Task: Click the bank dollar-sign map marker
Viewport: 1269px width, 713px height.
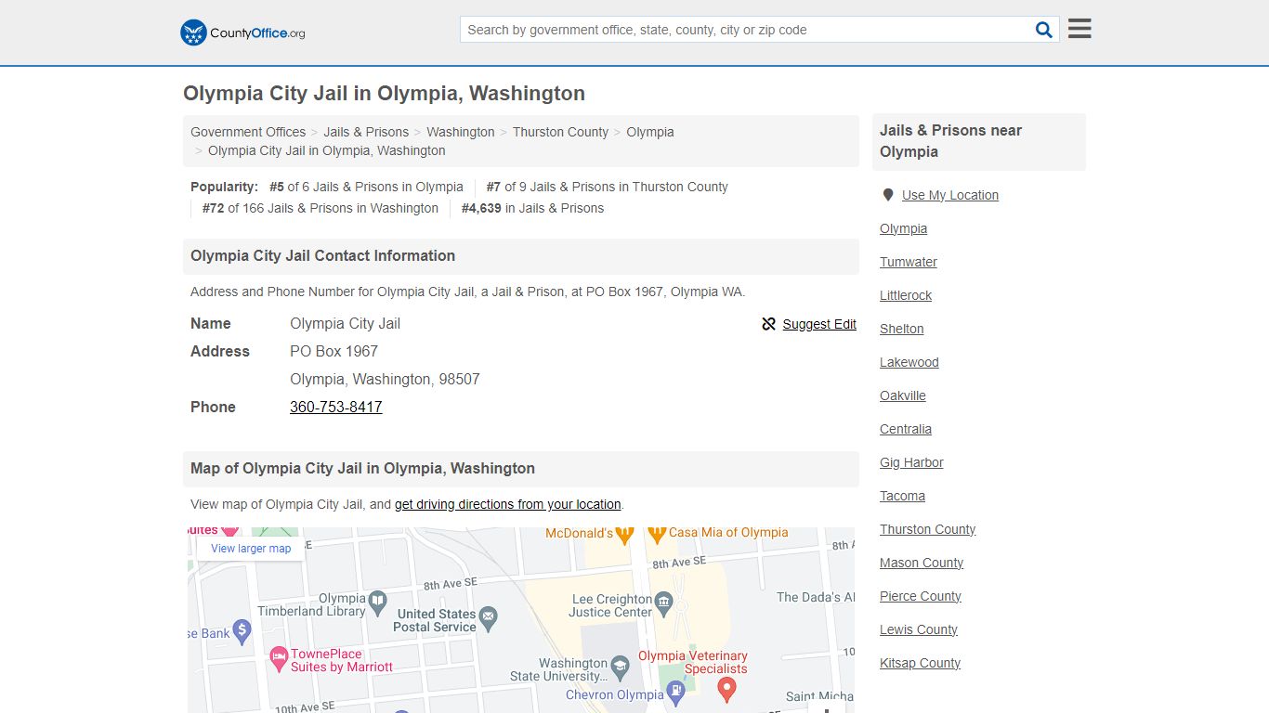Action: [242, 632]
